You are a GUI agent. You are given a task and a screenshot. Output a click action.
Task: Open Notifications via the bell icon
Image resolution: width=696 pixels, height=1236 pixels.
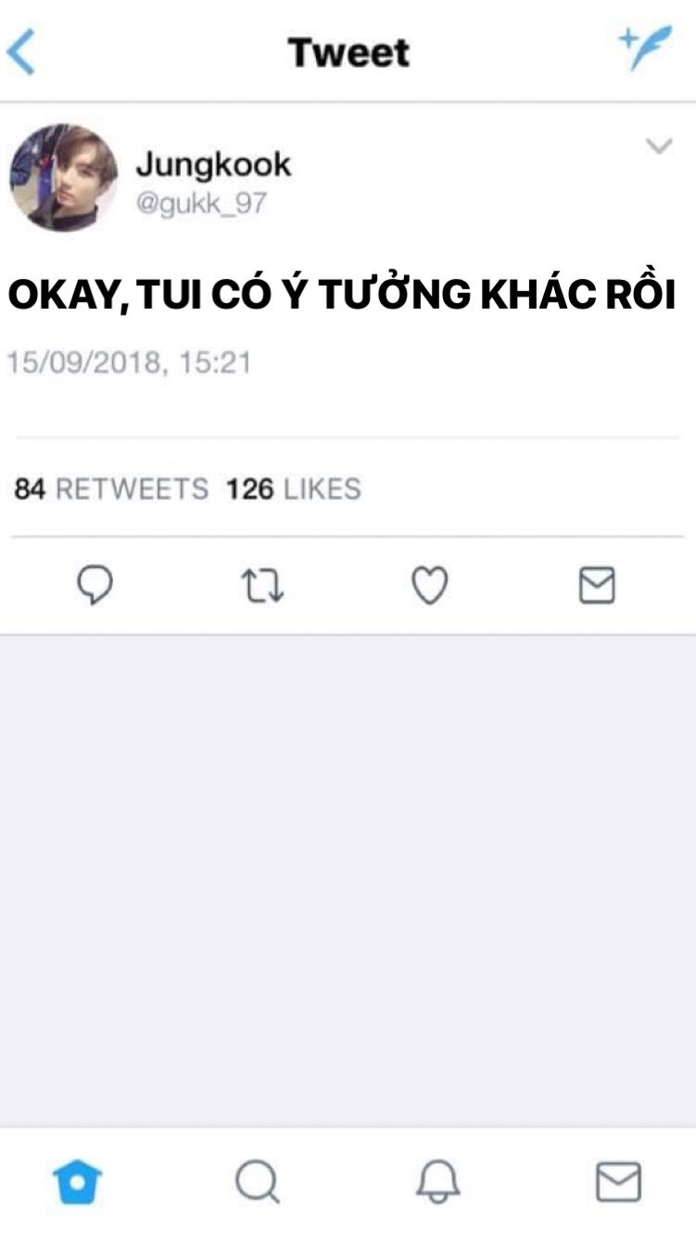437,1182
